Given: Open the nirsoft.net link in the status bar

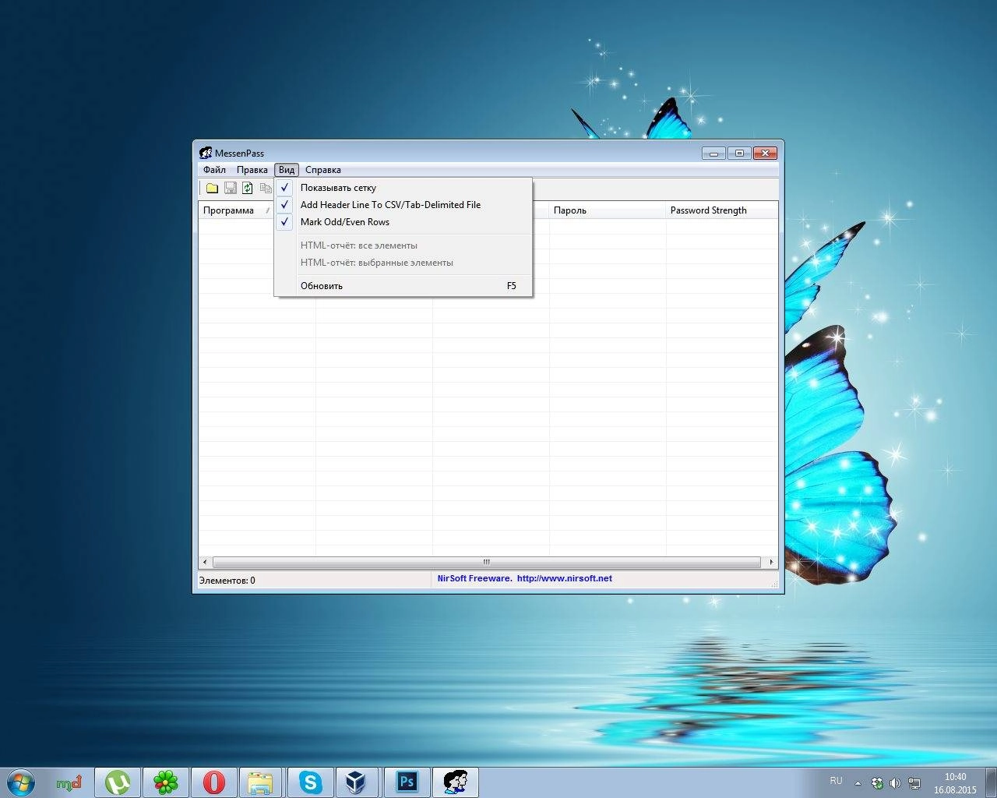Looking at the screenshot, I should [565, 578].
